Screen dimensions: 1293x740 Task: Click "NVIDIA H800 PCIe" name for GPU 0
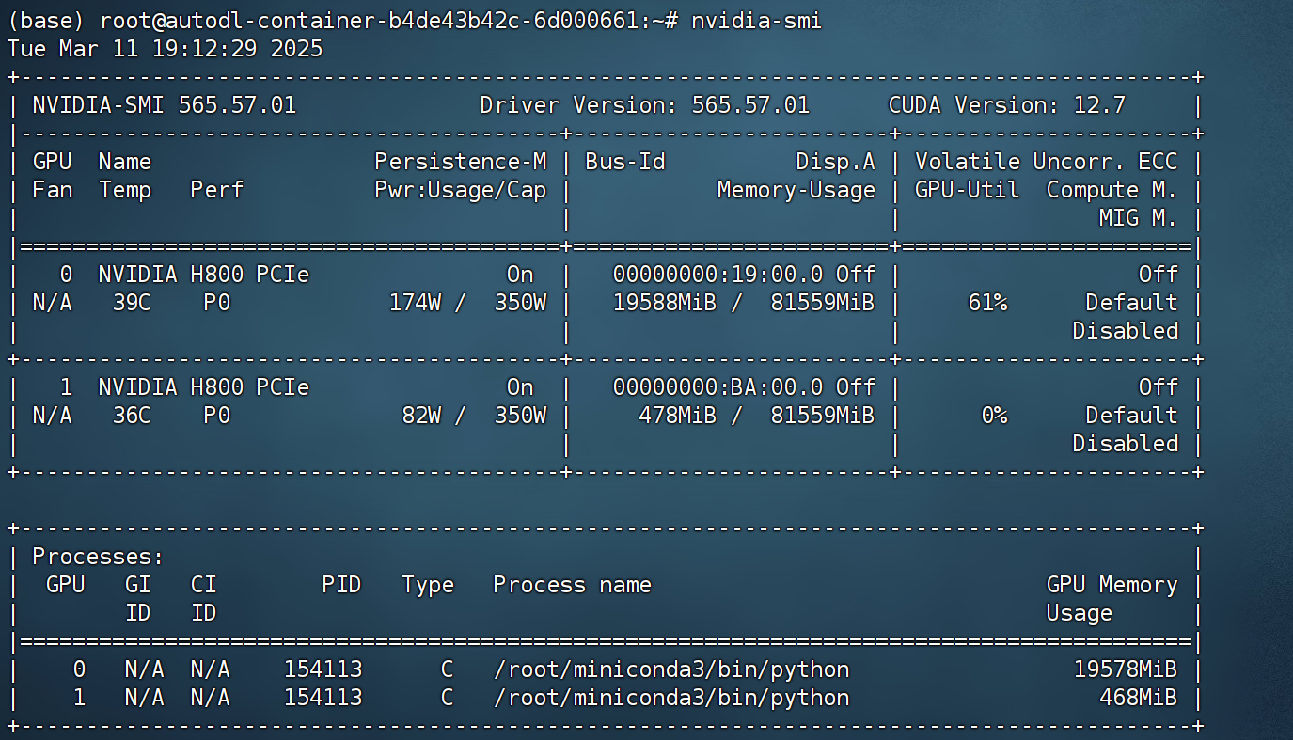204,275
